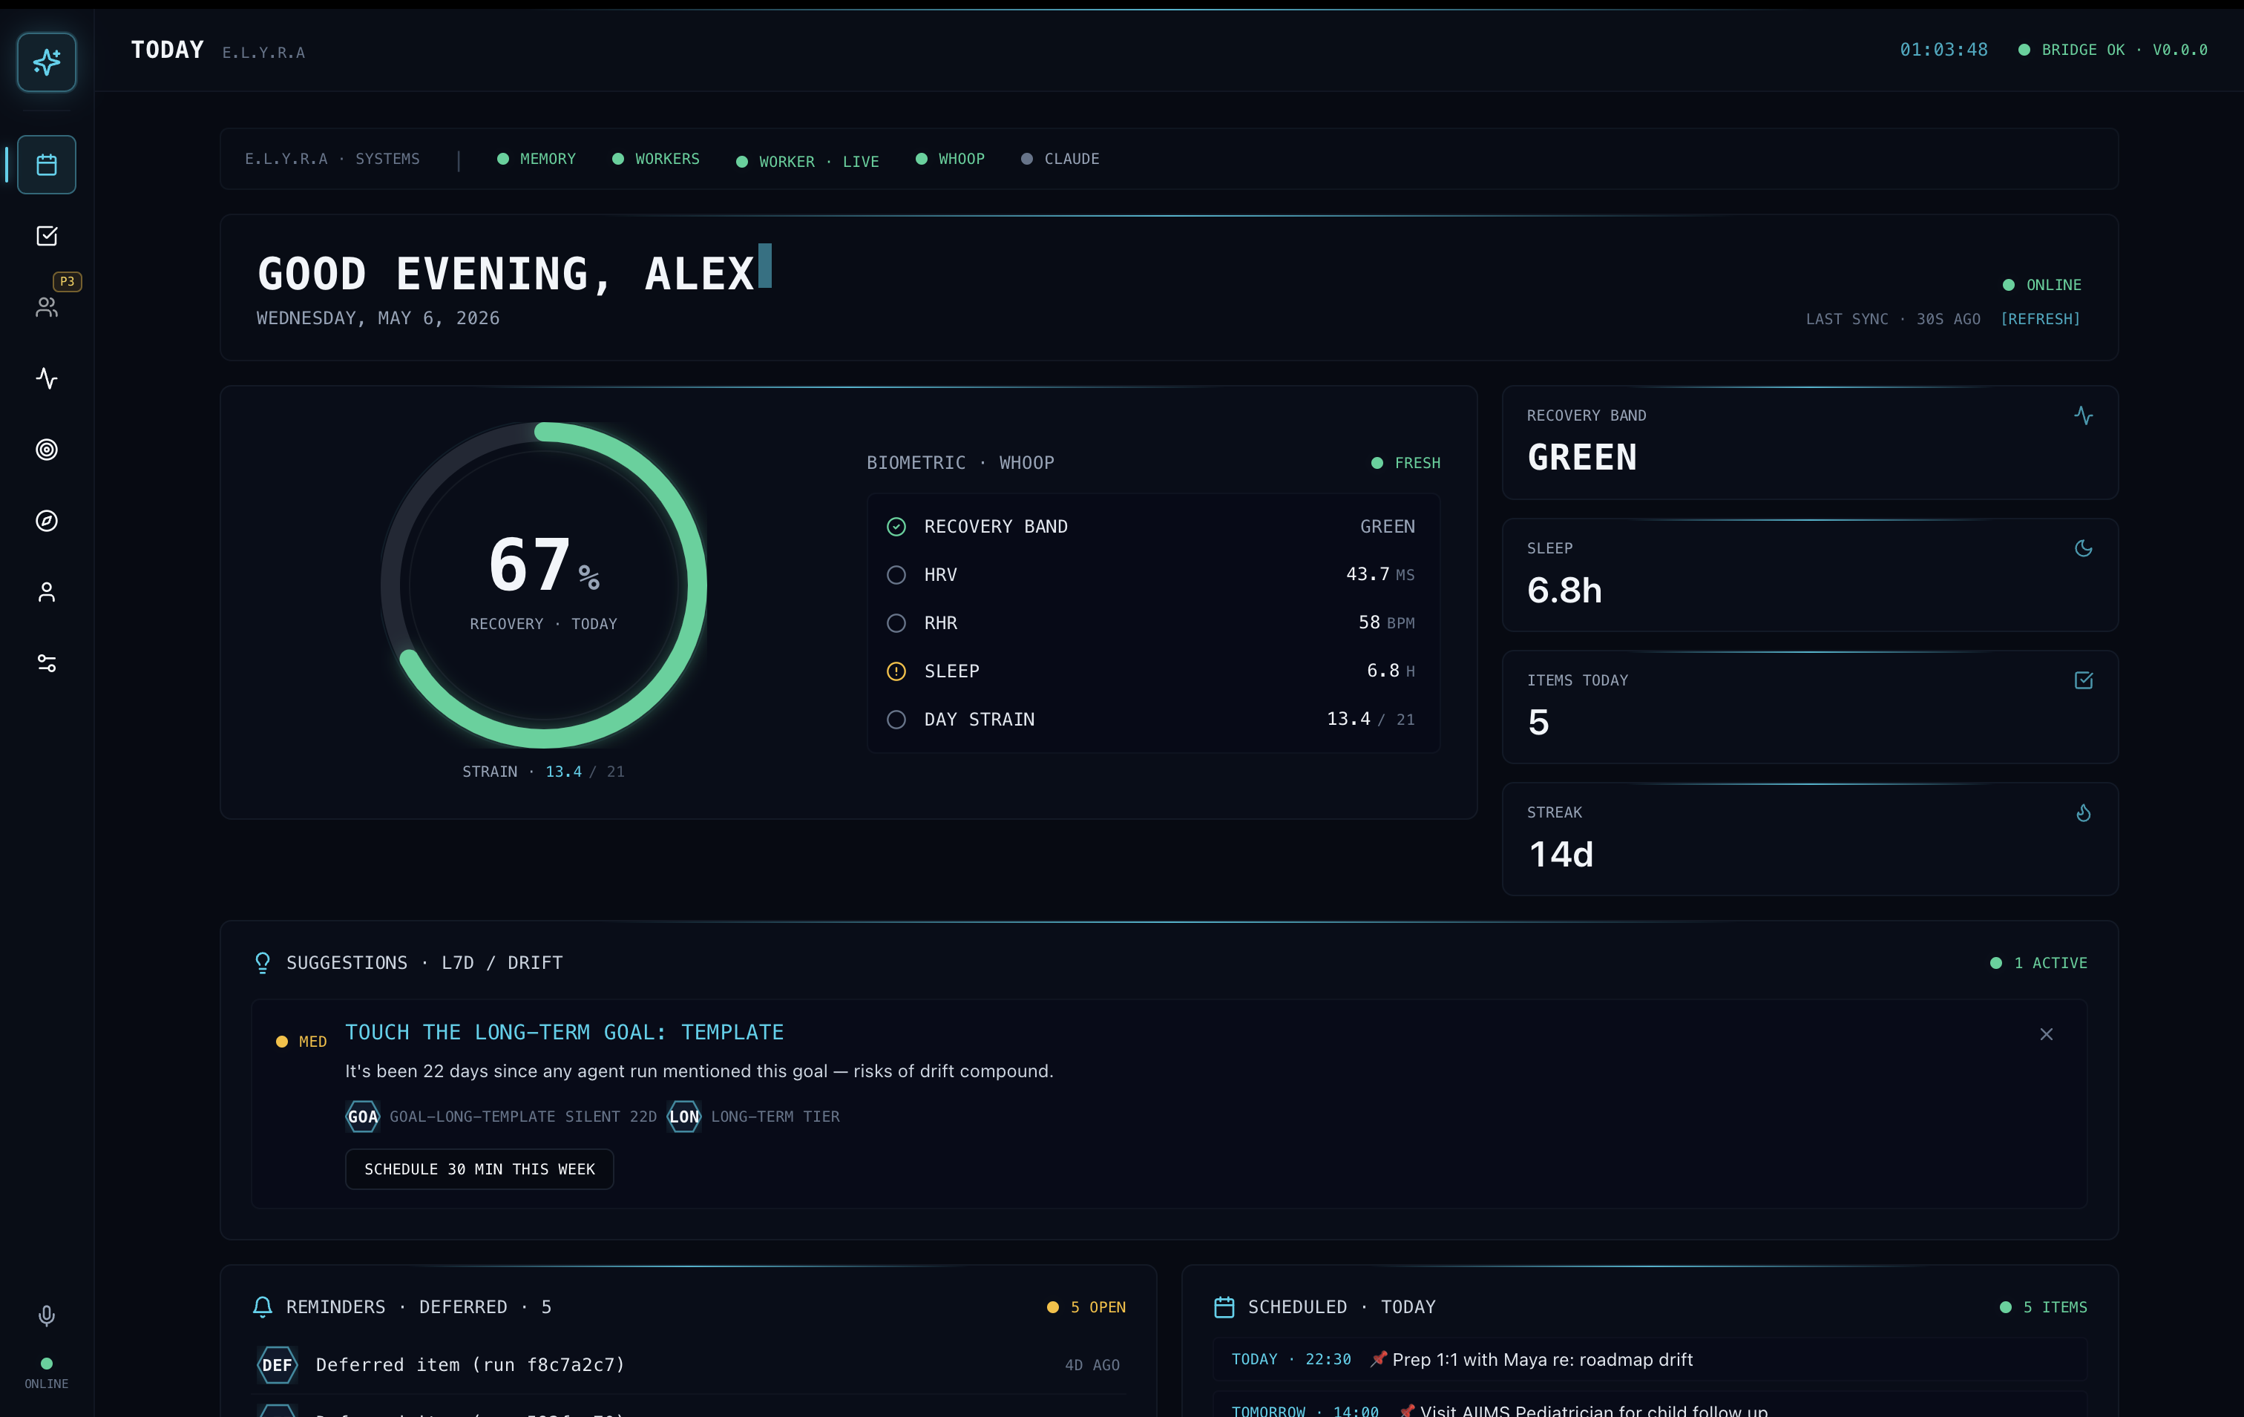Open the compass sidebar icon
The image size is (2244, 1417).
[47, 521]
